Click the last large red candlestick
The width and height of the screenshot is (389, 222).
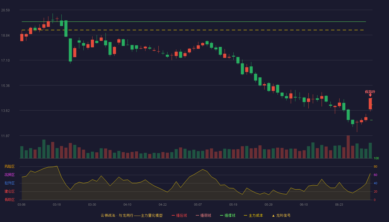pos(370,104)
